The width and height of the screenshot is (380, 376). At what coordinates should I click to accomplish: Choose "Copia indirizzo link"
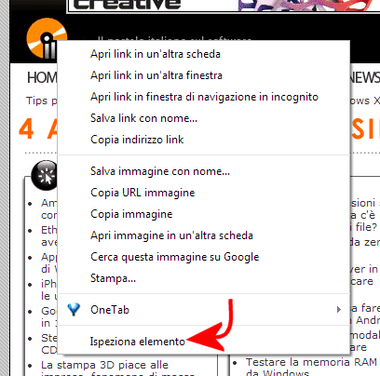(x=204, y=140)
